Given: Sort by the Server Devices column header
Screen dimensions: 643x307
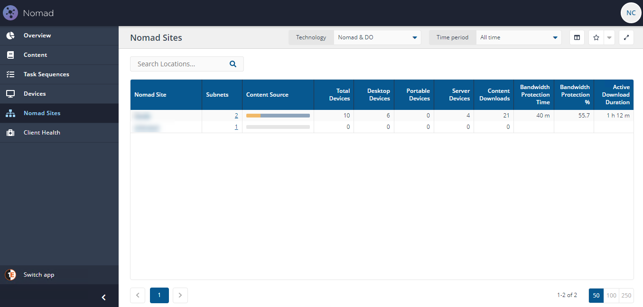Looking at the screenshot, I should tap(454, 95).
